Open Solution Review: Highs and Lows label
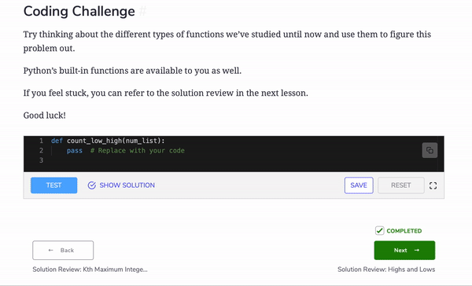 [386, 269]
